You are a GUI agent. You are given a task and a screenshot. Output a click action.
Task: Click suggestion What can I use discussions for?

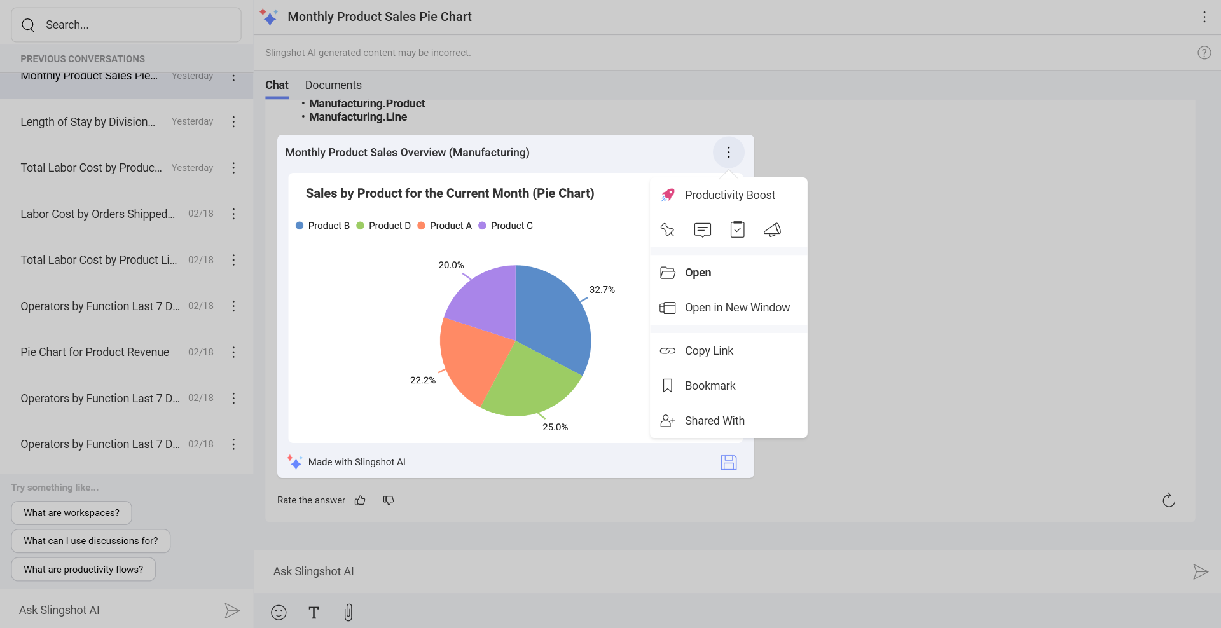click(x=91, y=541)
